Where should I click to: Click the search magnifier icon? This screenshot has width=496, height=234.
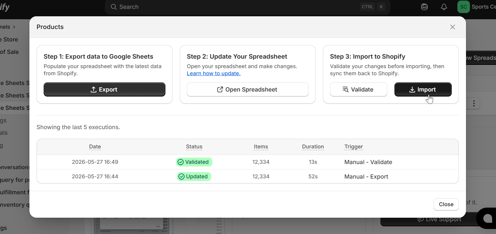click(x=114, y=7)
